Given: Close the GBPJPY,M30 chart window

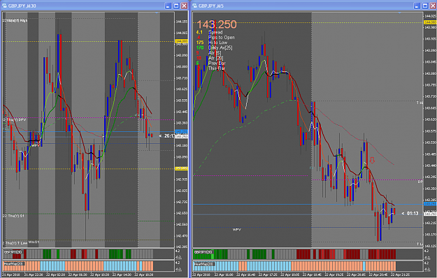Looking at the screenshot, I should pos(184,6).
